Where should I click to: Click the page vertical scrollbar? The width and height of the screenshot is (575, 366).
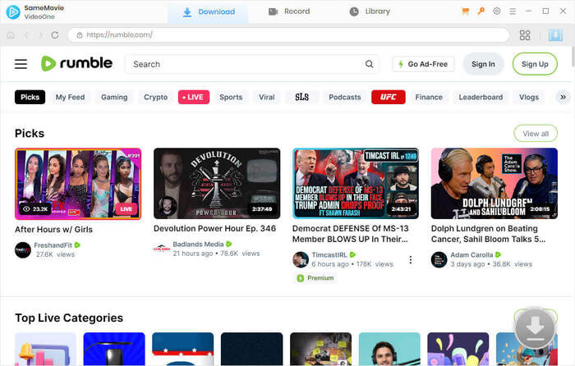(573, 57)
